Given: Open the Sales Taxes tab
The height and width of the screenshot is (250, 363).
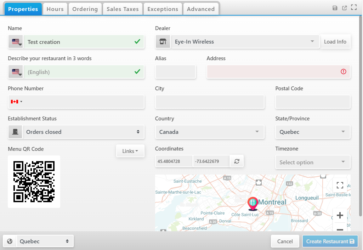Looking at the screenshot, I should [x=123, y=9].
